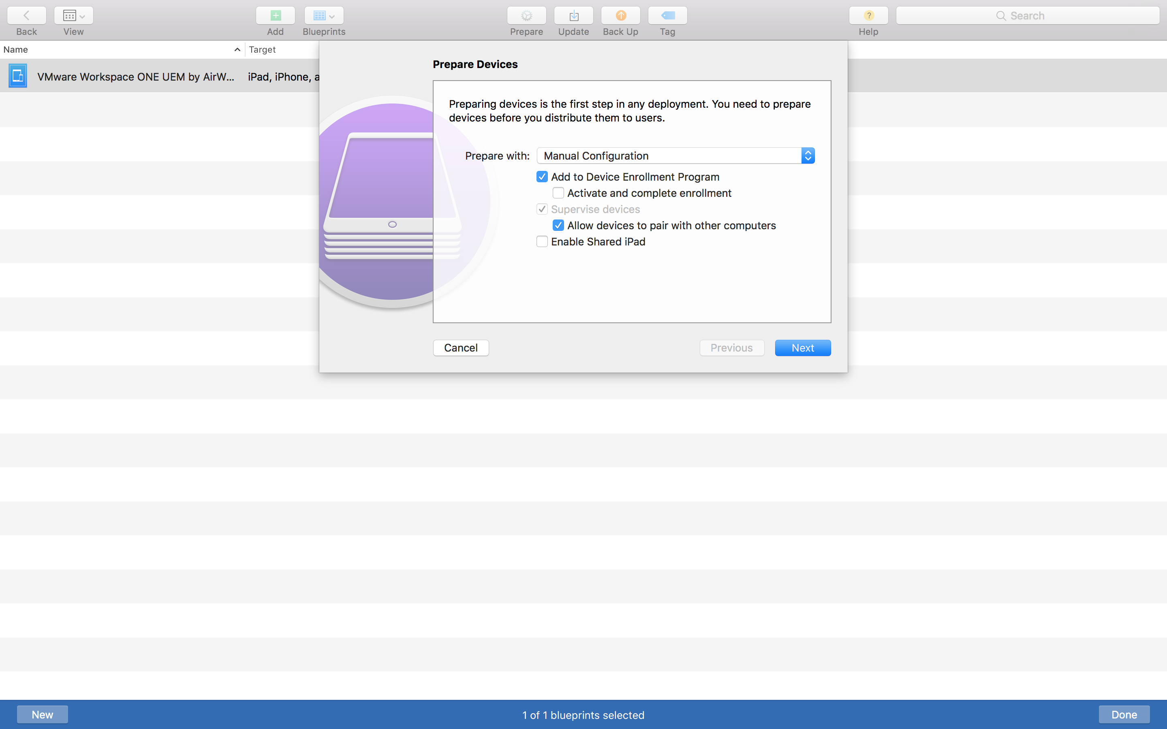
Task: Open the Prepare with Manual Configuration dropdown
Action: point(675,156)
